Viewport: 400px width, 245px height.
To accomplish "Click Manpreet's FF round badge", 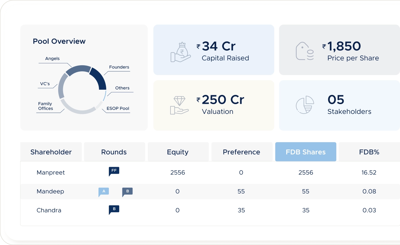I will (114, 171).
